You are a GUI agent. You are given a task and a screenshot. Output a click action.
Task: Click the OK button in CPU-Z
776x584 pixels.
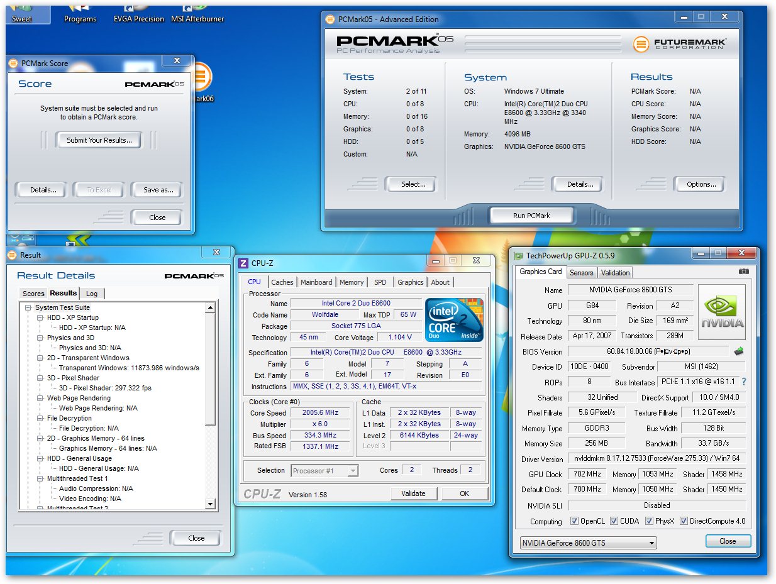coord(465,493)
